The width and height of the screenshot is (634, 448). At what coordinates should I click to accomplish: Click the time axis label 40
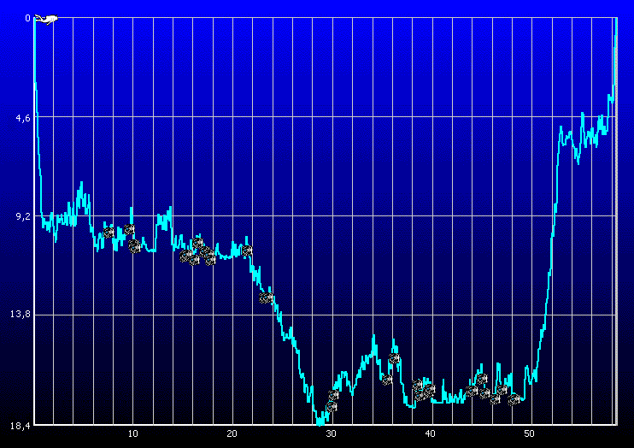431,433
